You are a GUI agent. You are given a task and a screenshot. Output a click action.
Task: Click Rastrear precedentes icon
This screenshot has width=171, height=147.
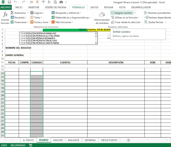click(x=146, y=13)
